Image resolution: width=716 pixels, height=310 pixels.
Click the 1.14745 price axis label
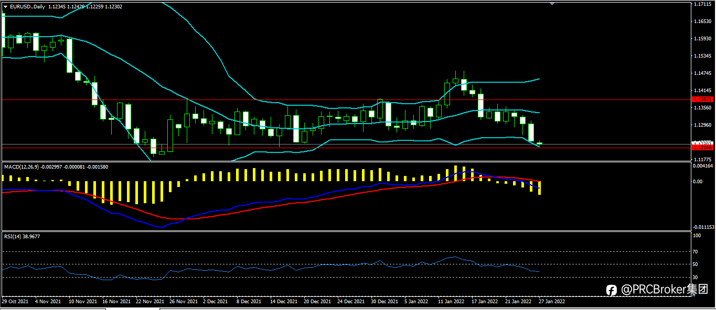[702, 73]
